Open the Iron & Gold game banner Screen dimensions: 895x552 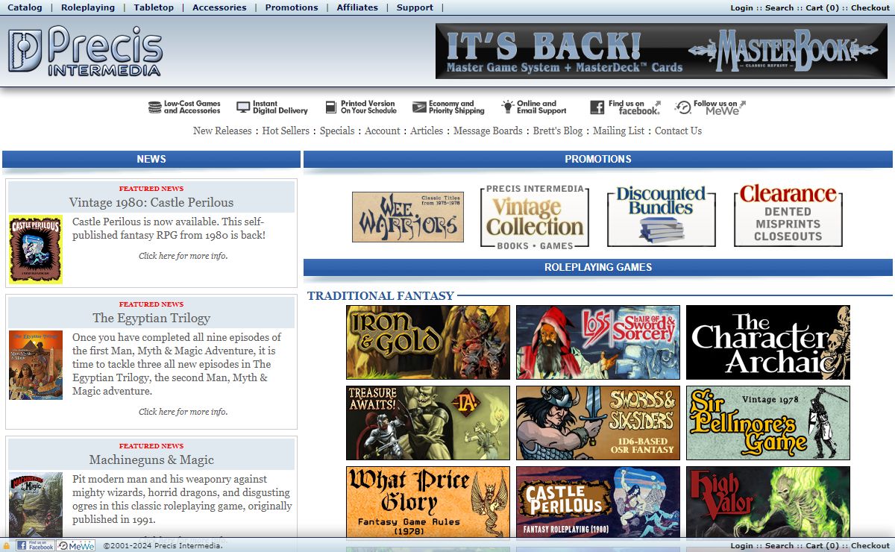point(428,342)
